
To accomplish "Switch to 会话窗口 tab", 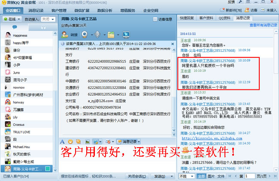I will pos(13,10).
